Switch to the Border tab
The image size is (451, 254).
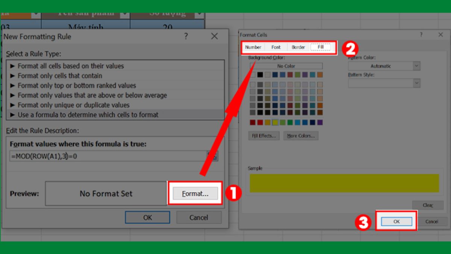coord(298,47)
